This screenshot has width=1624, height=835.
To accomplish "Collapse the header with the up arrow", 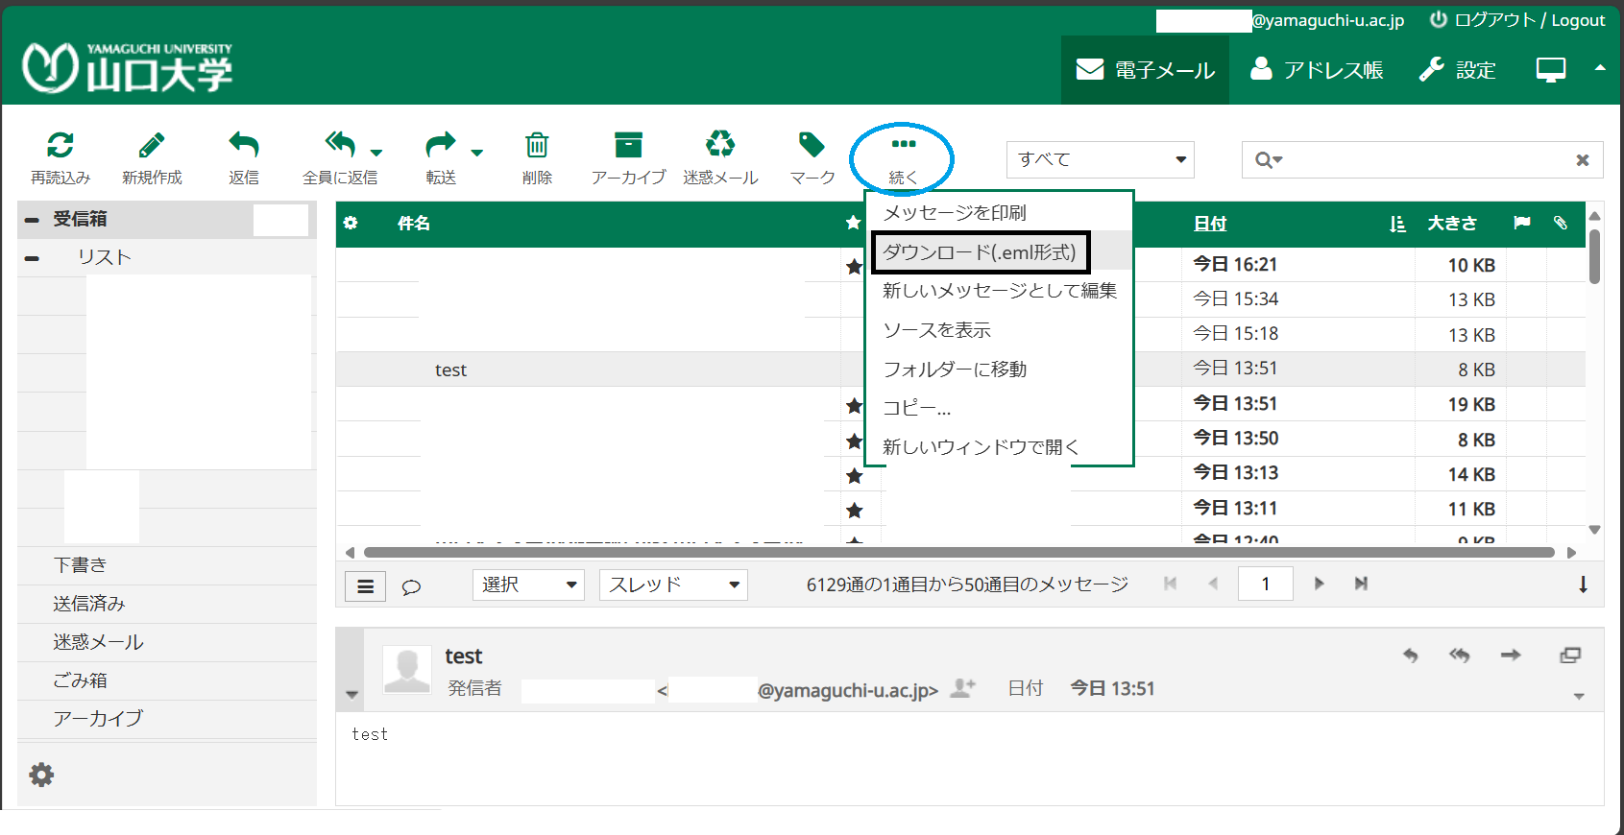I will click(x=1600, y=68).
